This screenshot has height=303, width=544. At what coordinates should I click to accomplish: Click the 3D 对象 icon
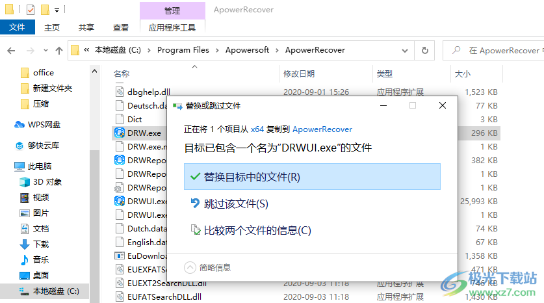click(x=25, y=182)
